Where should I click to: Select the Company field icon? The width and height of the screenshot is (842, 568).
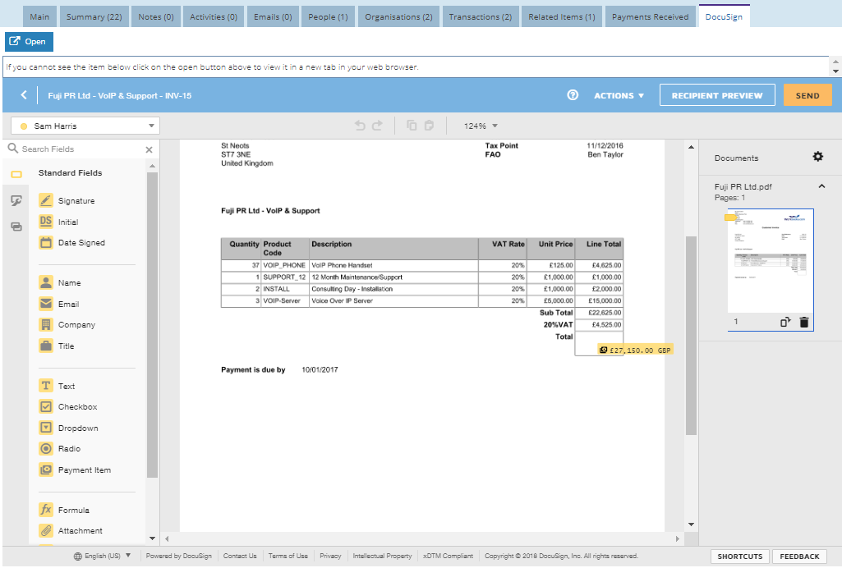(x=46, y=324)
